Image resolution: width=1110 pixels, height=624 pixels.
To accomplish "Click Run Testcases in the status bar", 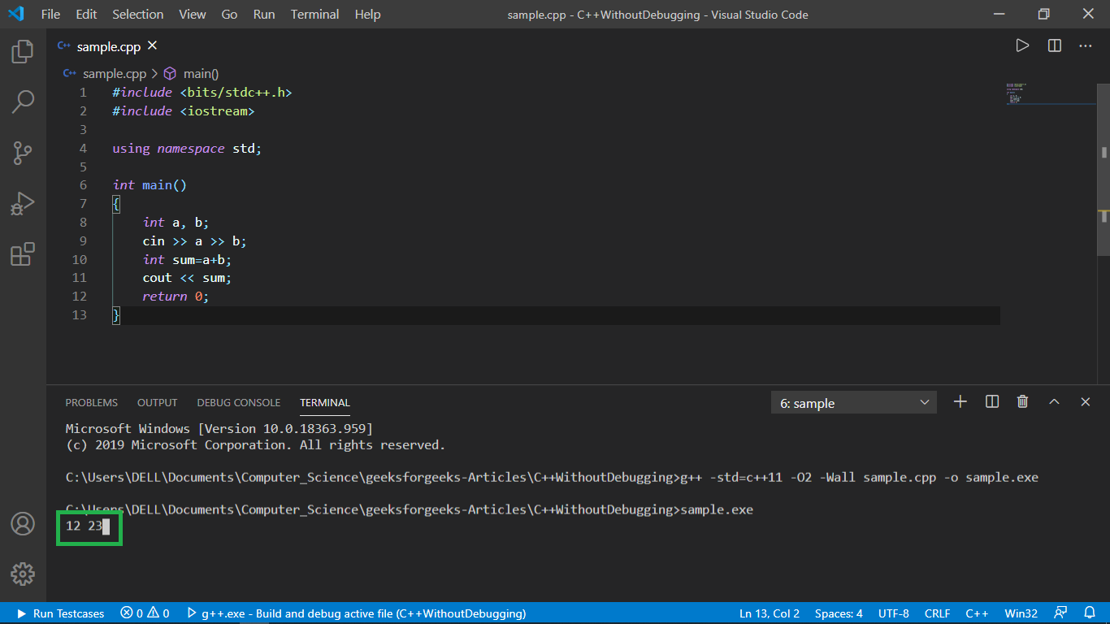I will pyautogui.click(x=61, y=613).
